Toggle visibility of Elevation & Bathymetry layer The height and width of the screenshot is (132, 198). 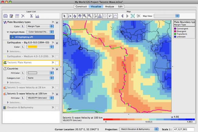click(57, 107)
